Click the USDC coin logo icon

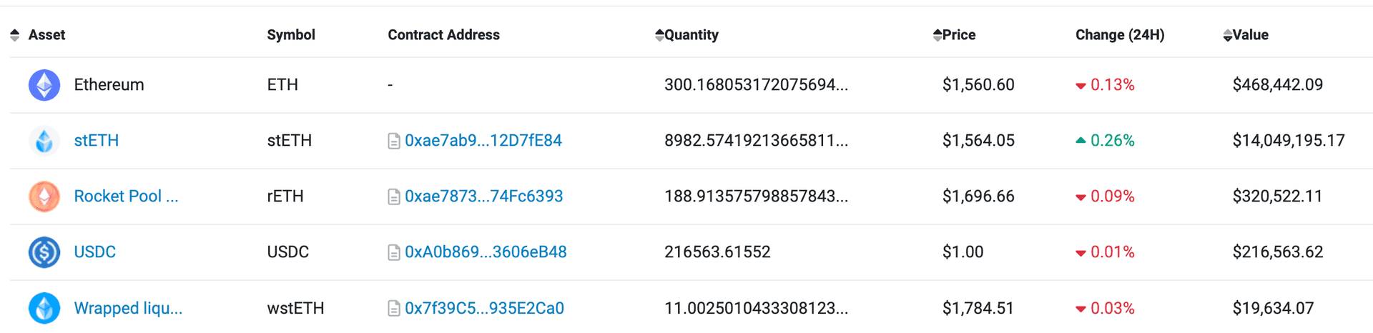(x=44, y=252)
